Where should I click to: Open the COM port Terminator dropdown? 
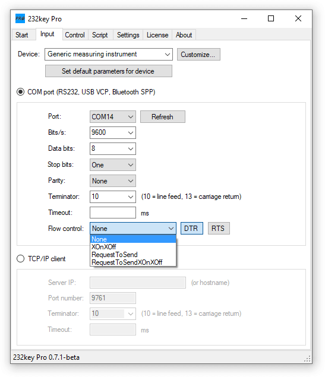(x=112, y=197)
